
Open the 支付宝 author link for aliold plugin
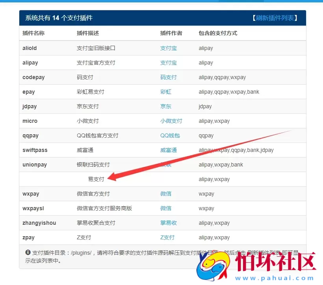[x=169, y=48]
